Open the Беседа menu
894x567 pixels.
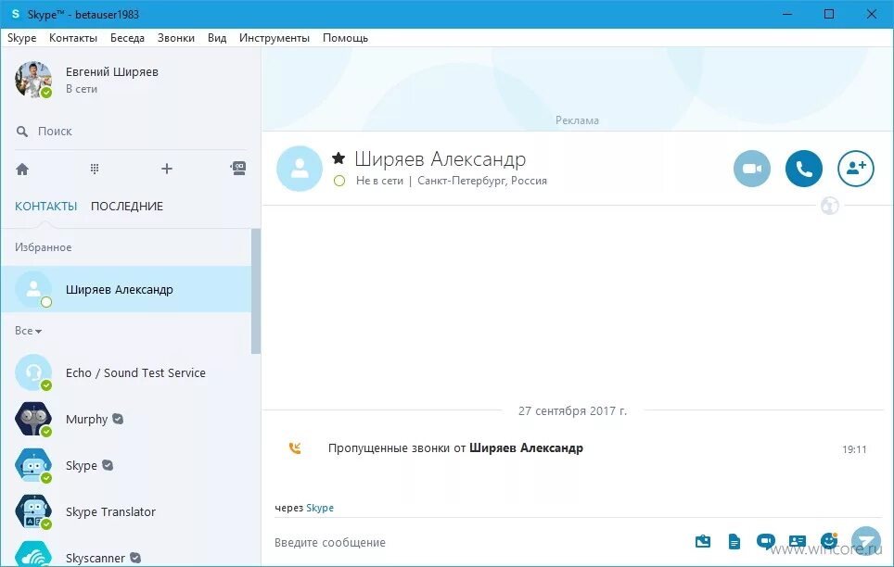127,38
